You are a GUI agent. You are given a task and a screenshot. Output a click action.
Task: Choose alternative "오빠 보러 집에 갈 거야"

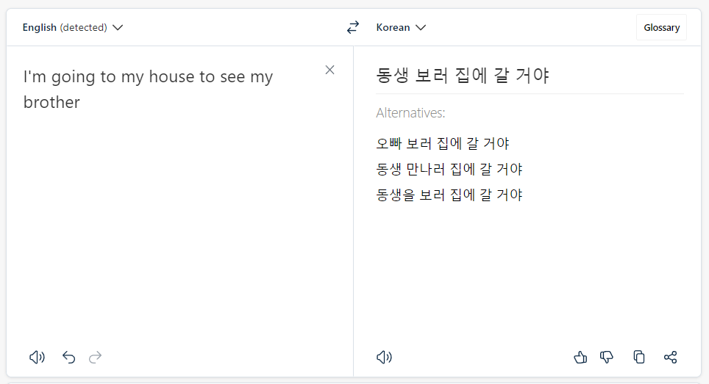tap(443, 143)
